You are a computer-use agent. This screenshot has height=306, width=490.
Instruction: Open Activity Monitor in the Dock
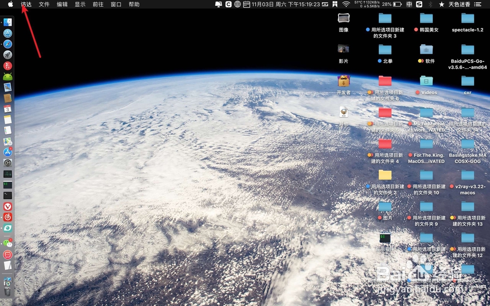(x=7, y=174)
